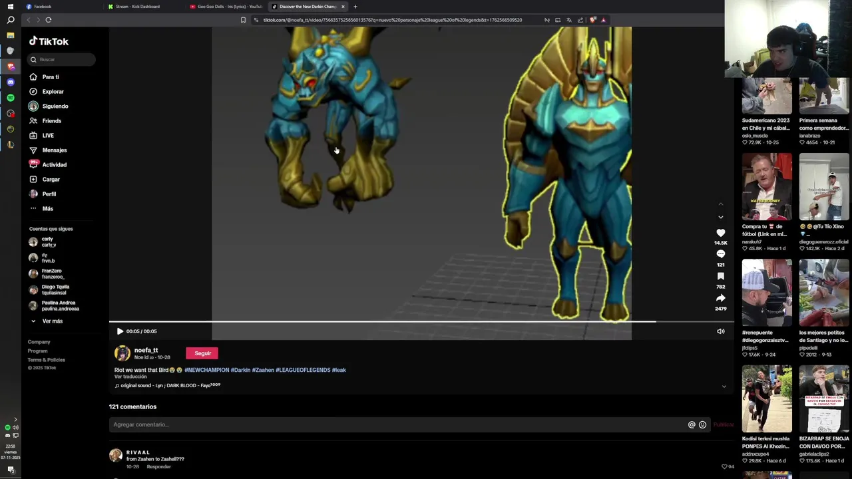Go to next video down chevron
Screen dimensions: 852x479
click(720, 217)
